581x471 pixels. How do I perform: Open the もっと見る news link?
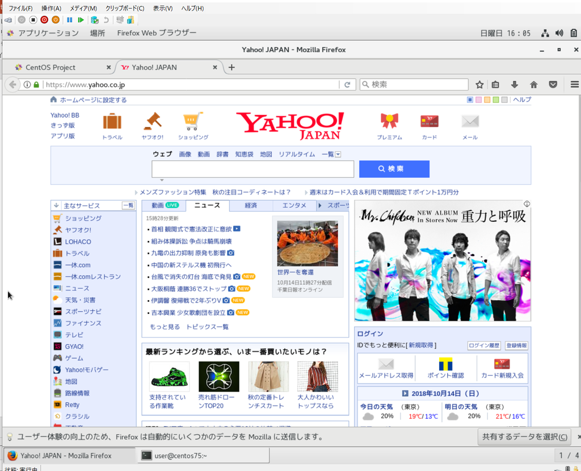tap(165, 327)
